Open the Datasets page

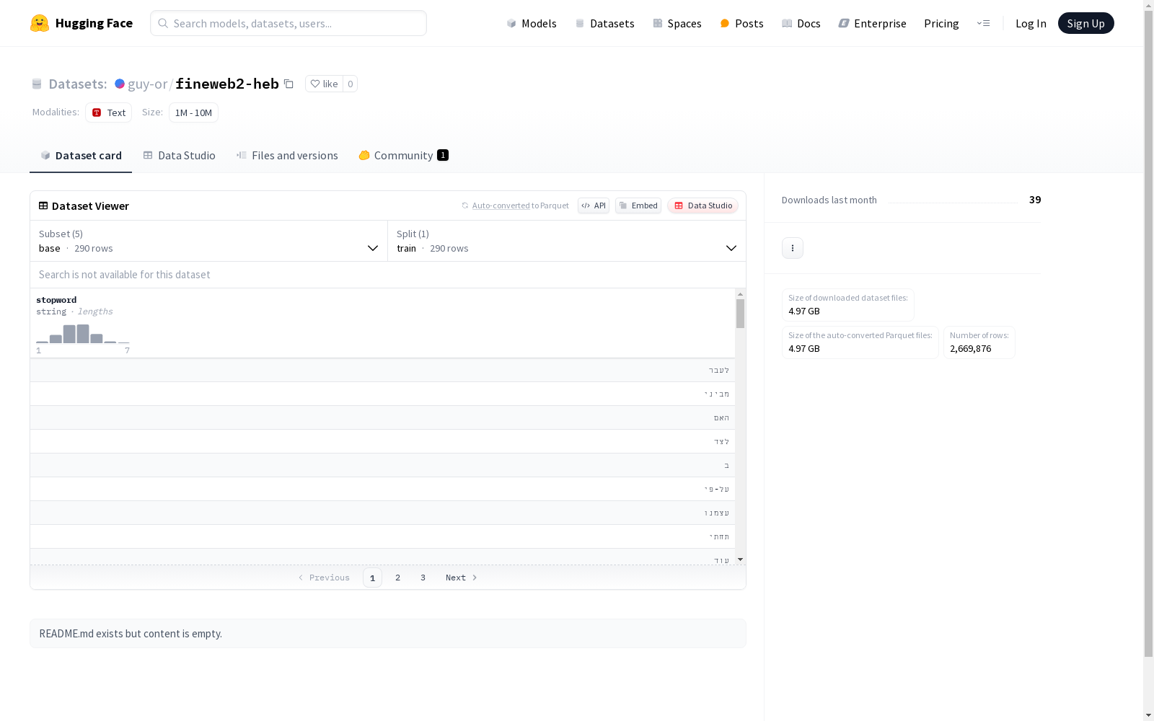[x=604, y=23]
